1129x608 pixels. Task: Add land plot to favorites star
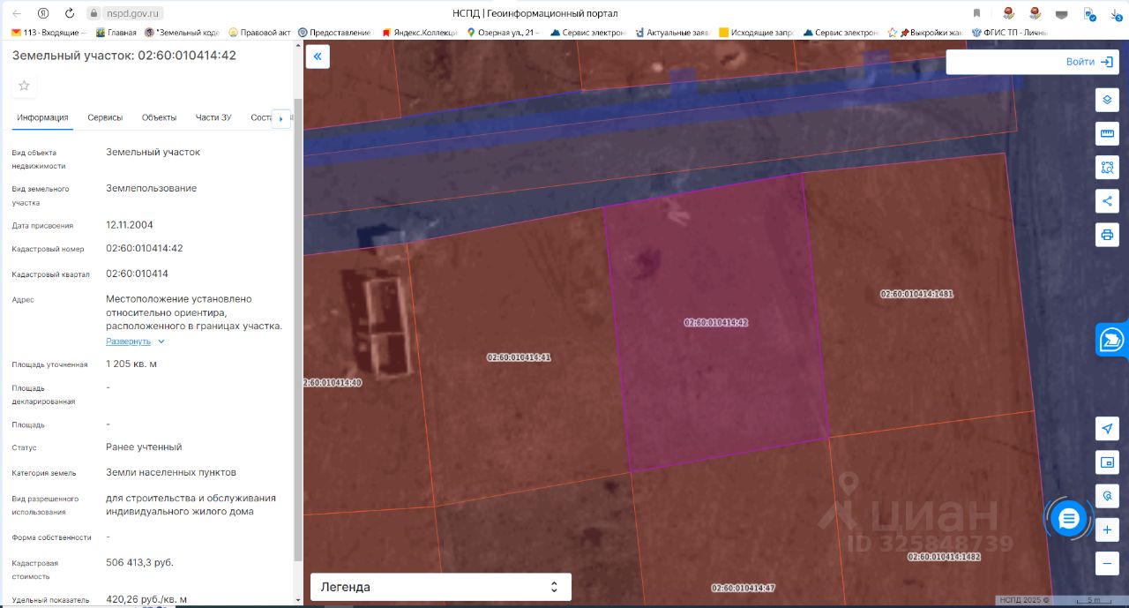[24, 86]
